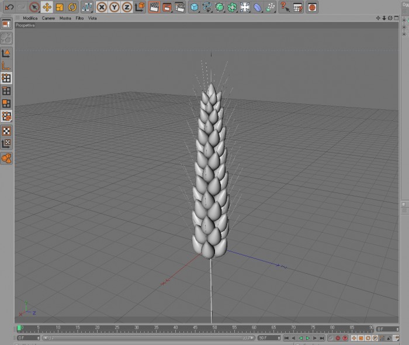Viewport: 409px width, 345px height.
Task: Click the orange shapes icon in left sidebar
Action: tap(6, 158)
